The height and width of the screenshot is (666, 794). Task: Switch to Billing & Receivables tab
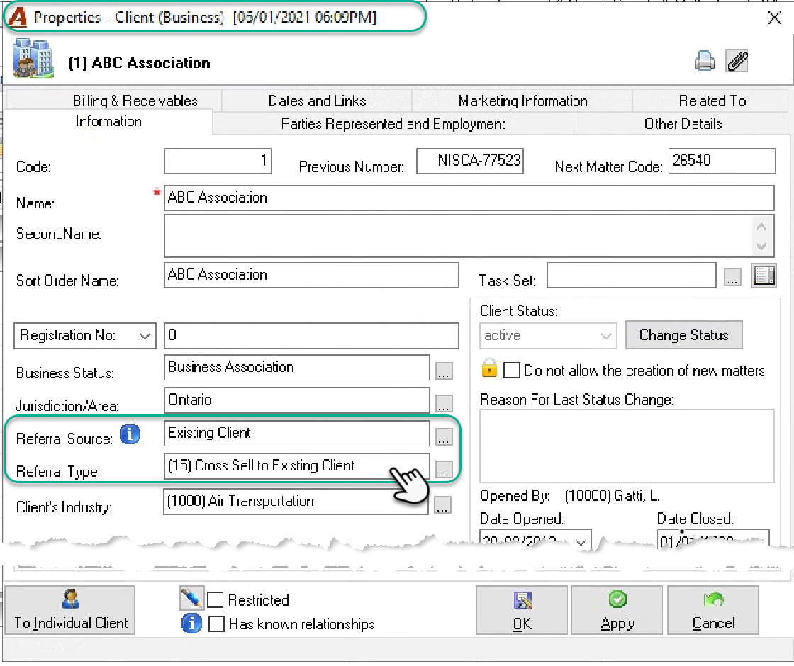pyautogui.click(x=135, y=101)
